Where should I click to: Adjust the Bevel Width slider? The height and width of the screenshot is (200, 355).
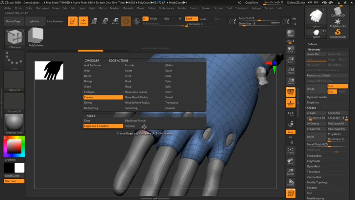(327, 145)
